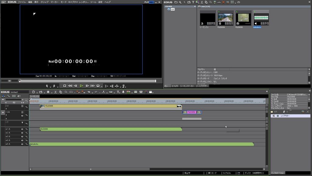Step forward one frame
Image resolution: width=312 pixels, height=176 pixels.
pos(87,86)
